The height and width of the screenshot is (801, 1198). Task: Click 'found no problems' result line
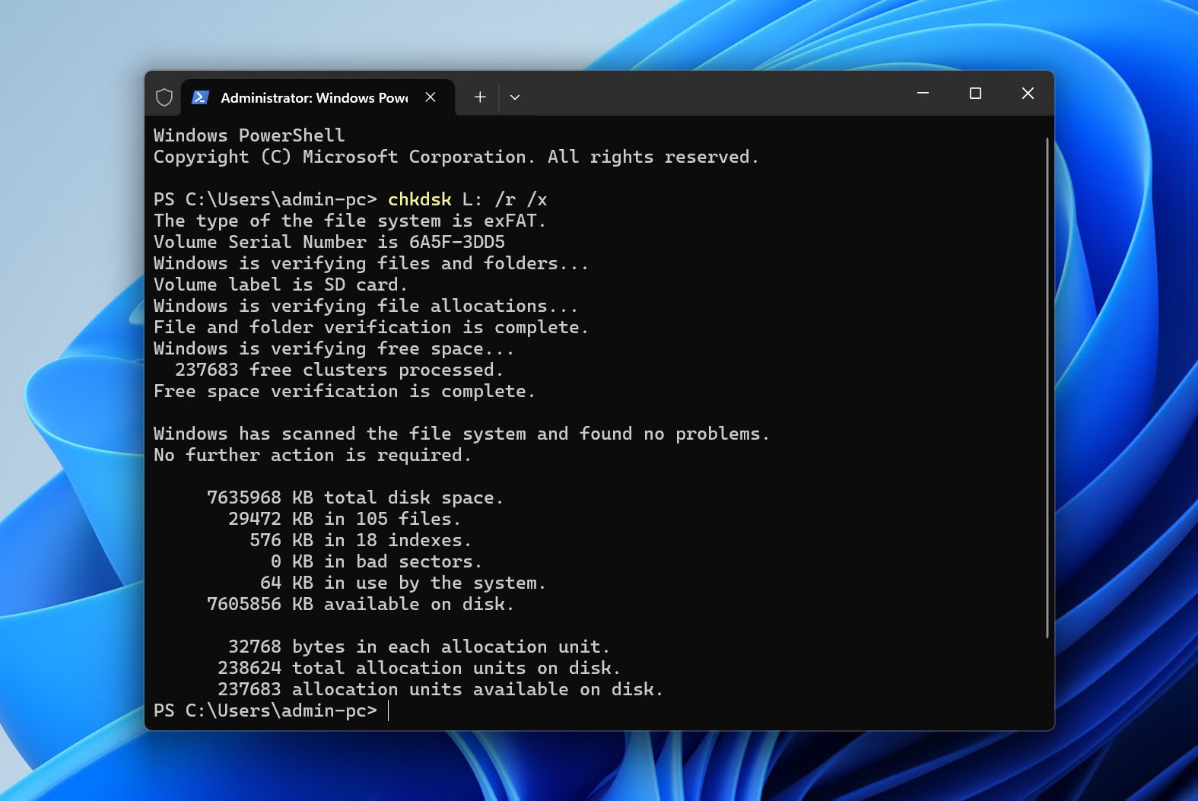tap(462, 434)
